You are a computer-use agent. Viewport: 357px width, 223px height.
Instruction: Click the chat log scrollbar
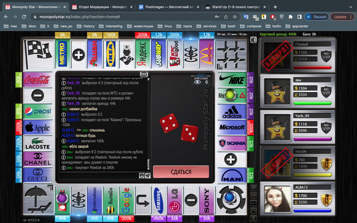pyautogui.click(x=149, y=124)
